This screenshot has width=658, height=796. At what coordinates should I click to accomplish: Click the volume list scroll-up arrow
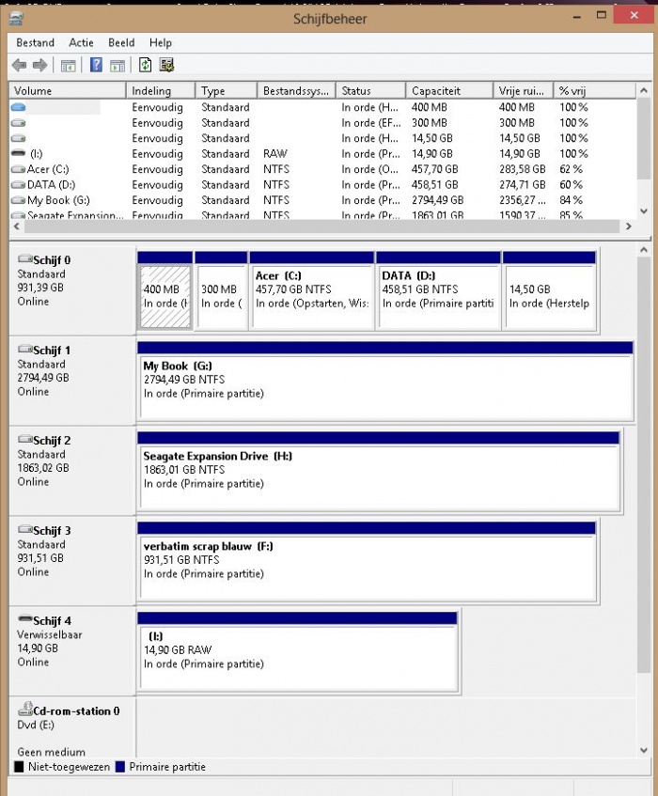644,91
